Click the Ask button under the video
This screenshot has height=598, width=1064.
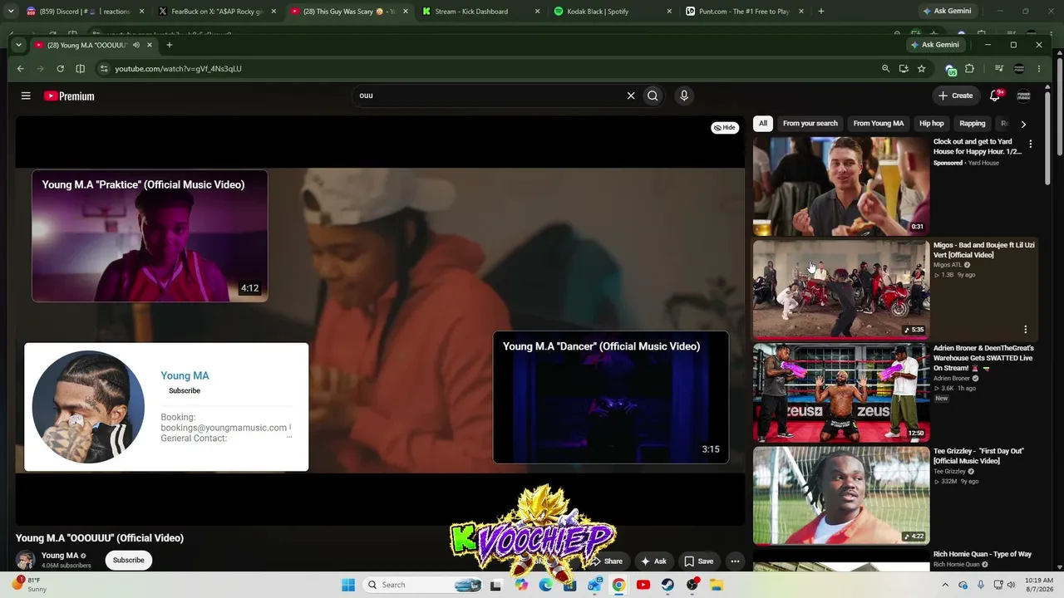[653, 561]
